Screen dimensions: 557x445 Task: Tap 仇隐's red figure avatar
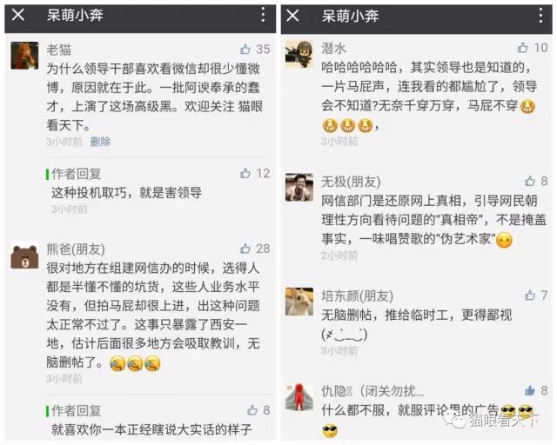(x=299, y=396)
